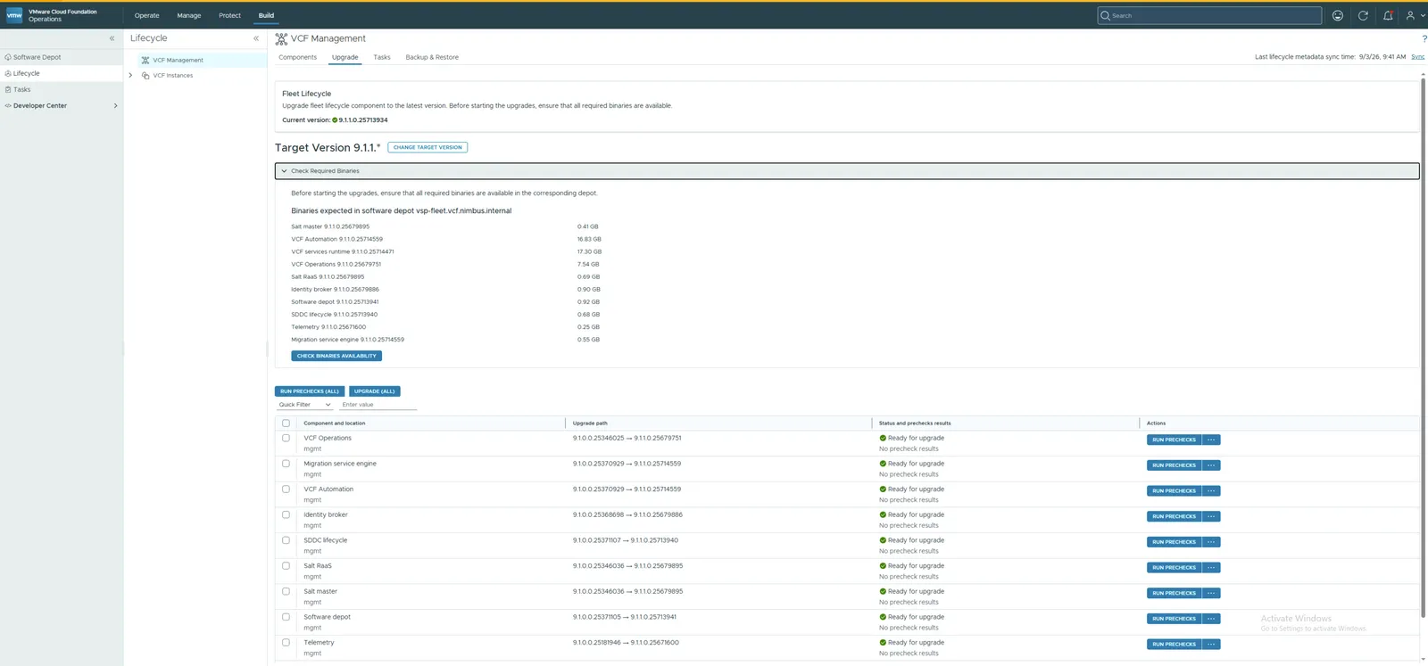
Task: Sort by Component and location column header
Action: (334, 423)
